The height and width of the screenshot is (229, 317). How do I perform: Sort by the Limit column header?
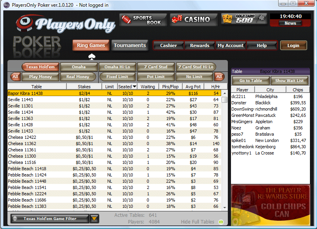pyautogui.click(x=110, y=87)
